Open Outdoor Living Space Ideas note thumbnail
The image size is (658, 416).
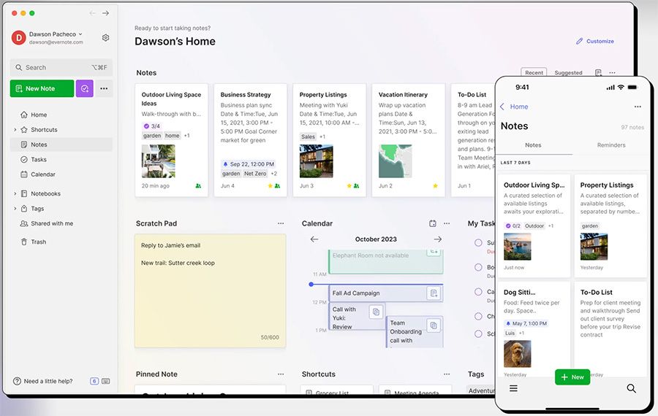point(158,161)
